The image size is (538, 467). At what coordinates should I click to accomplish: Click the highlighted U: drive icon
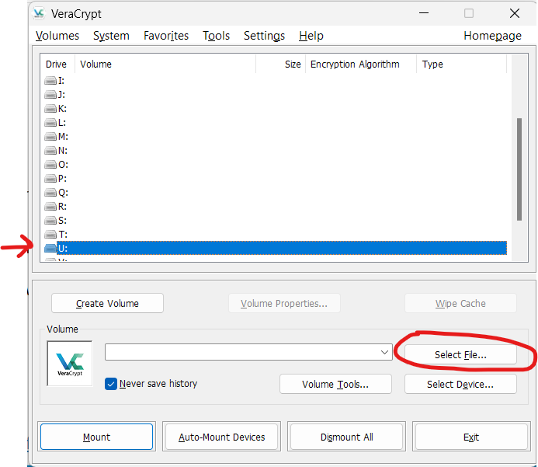[x=50, y=249]
